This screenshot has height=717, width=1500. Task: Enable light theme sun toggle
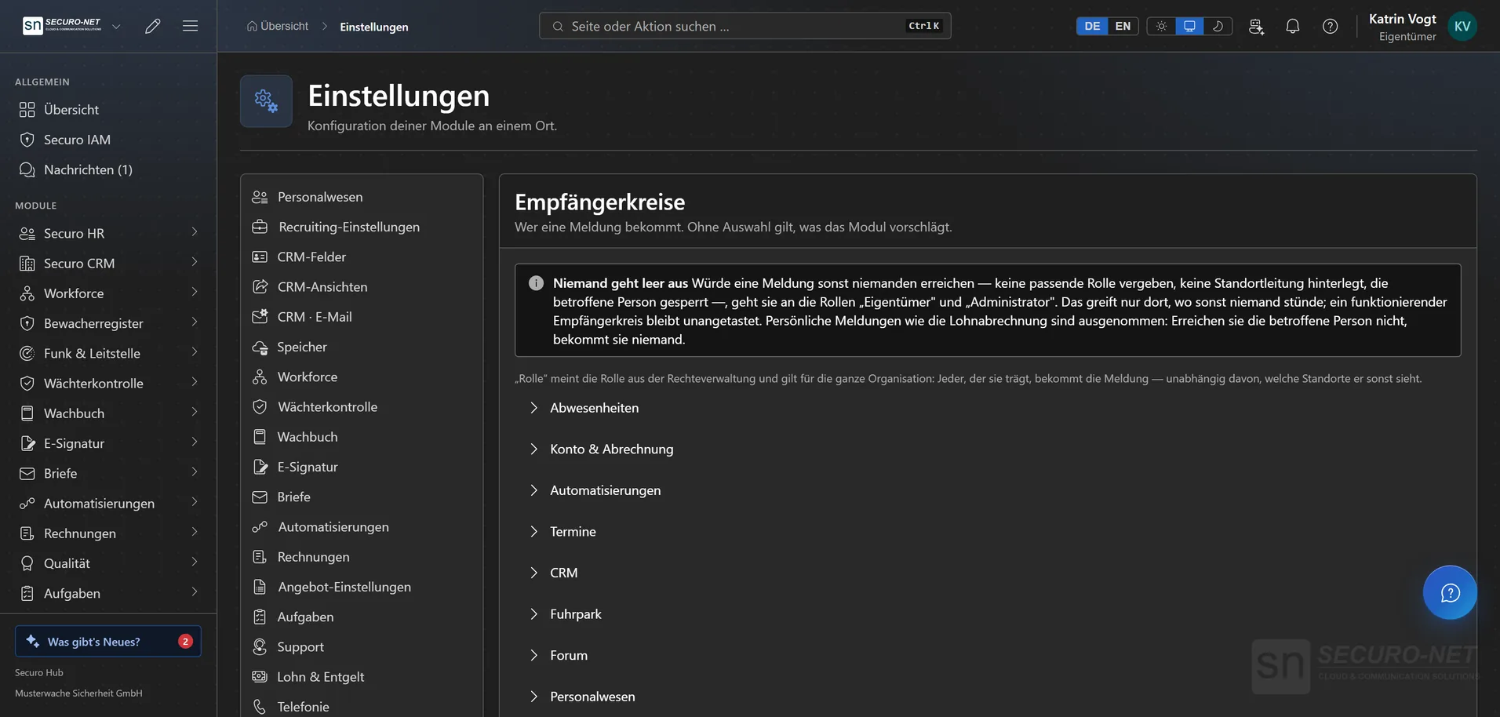click(1161, 26)
